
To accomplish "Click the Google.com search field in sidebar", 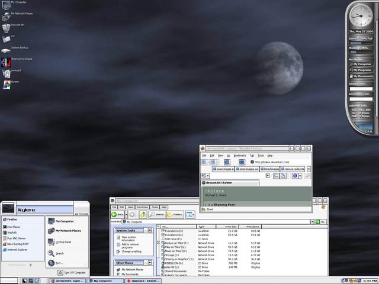I will tap(361, 88).
